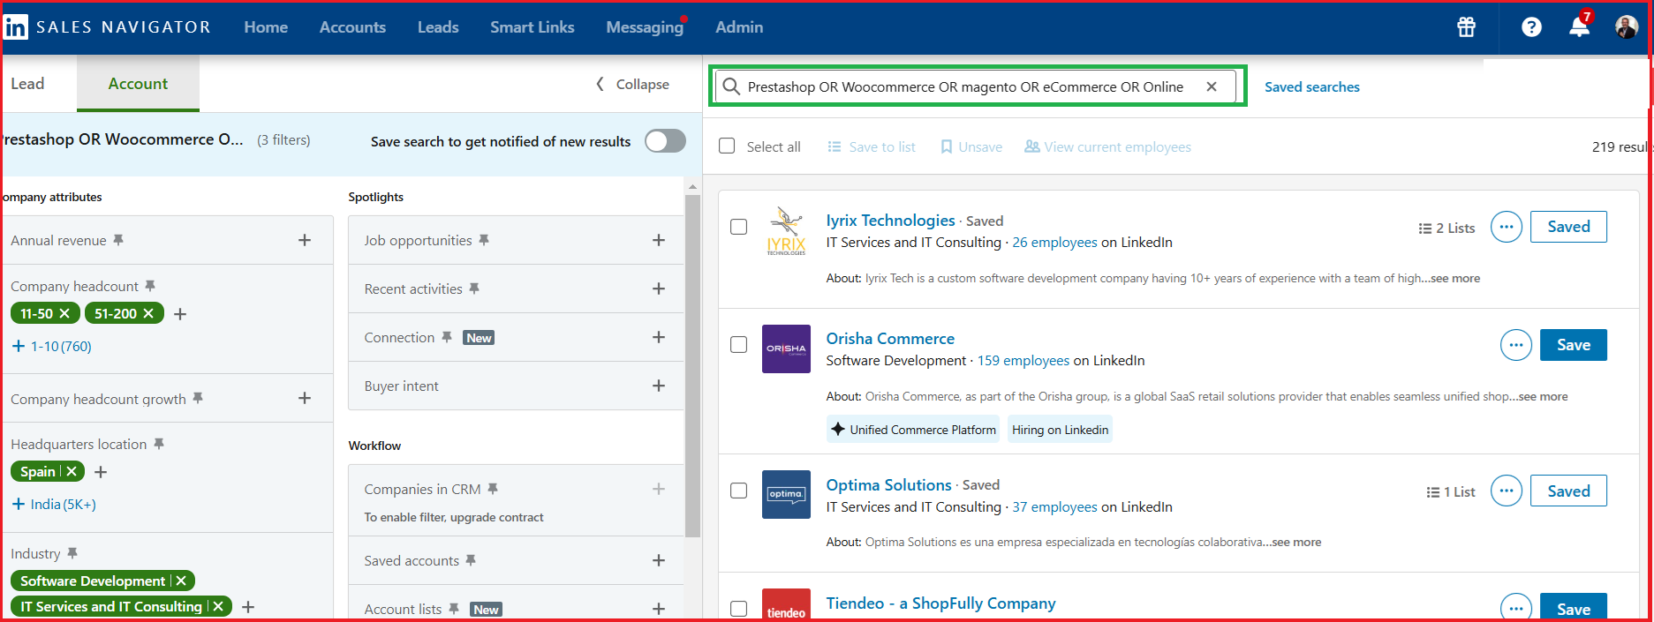Remove the Spain location filter
The width and height of the screenshot is (1654, 622).
[72, 471]
